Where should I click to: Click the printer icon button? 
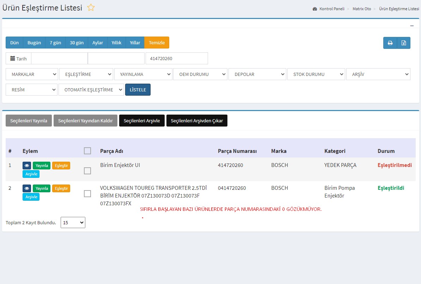point(390,43)
